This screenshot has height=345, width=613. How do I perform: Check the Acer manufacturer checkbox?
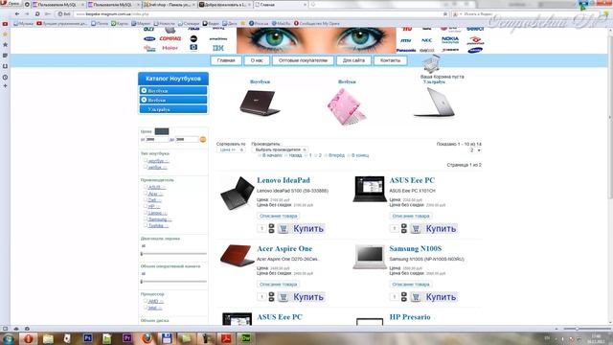coord(146,194)
